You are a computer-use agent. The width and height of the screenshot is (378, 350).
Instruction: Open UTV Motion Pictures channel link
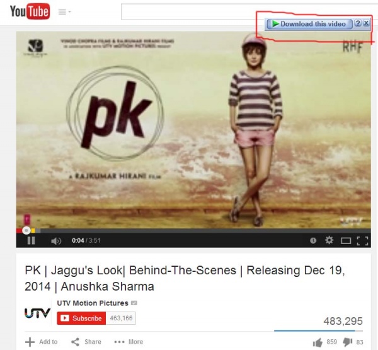click(93, 303)
